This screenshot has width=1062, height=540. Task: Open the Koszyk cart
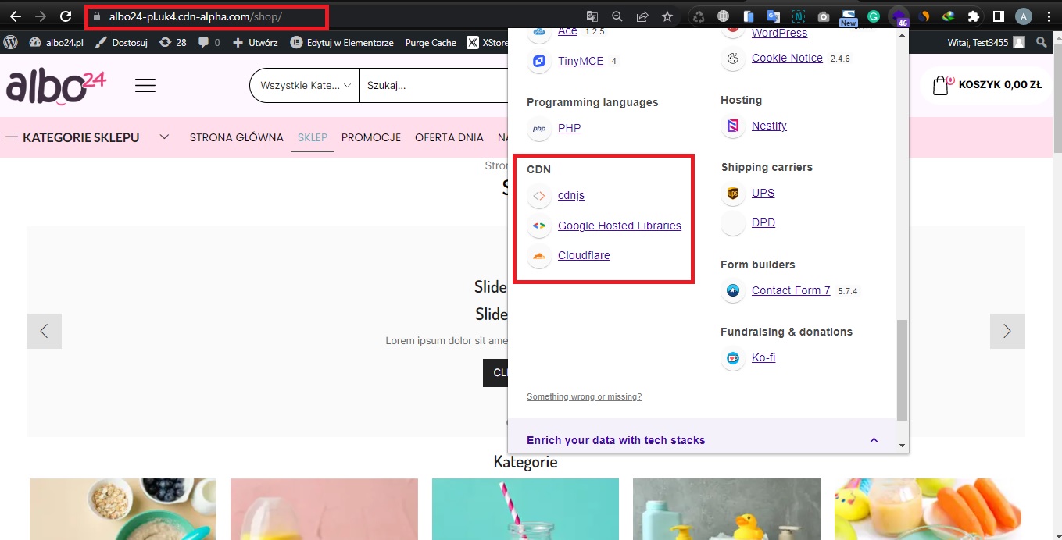pyautogui.click(x=988, y=85)
